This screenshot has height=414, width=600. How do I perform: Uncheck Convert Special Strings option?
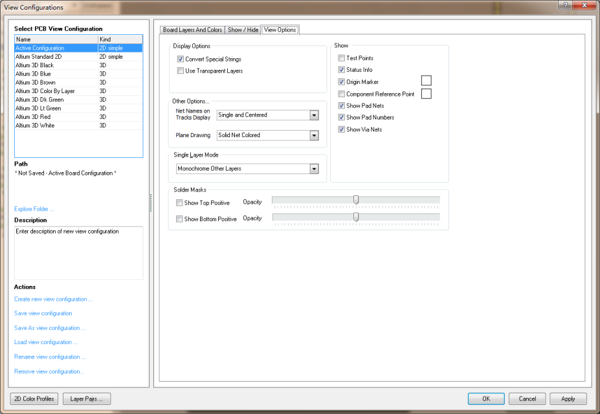coord(181,59)
